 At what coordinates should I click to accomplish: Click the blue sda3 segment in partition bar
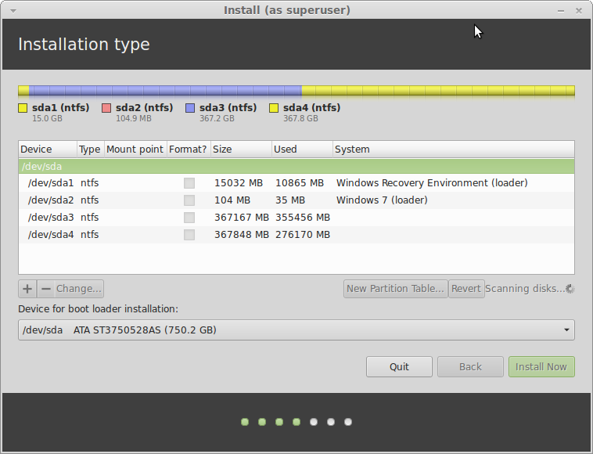pos(166,91)
